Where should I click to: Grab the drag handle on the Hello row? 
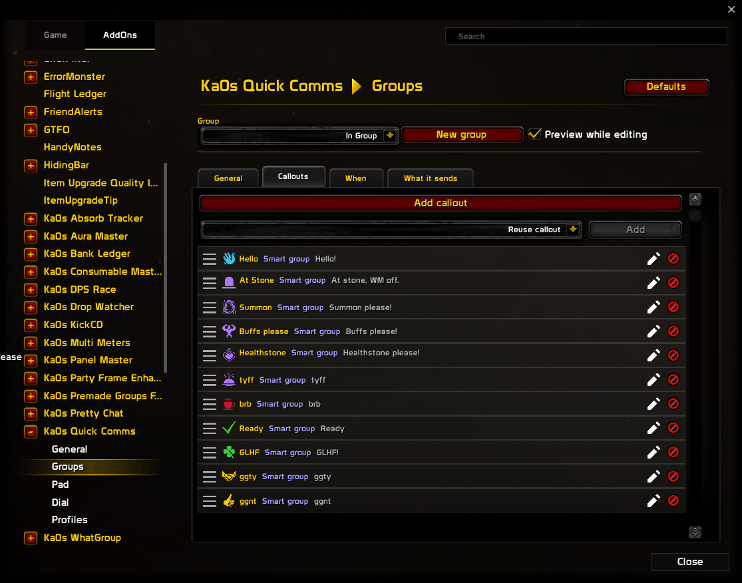(x=209, y=259)
